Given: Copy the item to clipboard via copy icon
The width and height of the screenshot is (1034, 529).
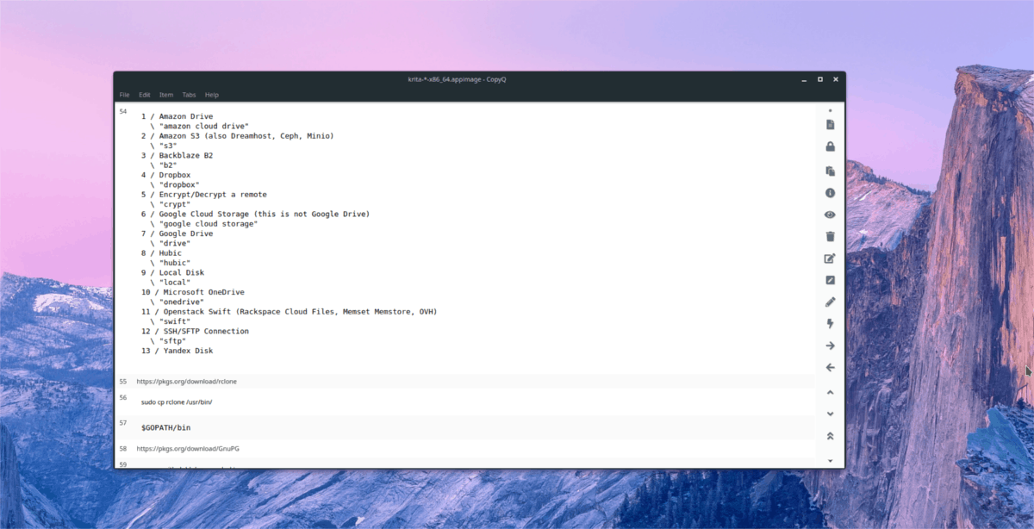Looking at the screenshot, I should [830, 171].
